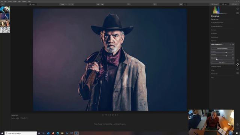
Task: Launch Firefox from the taskbar
Action: tap(53, 133)
